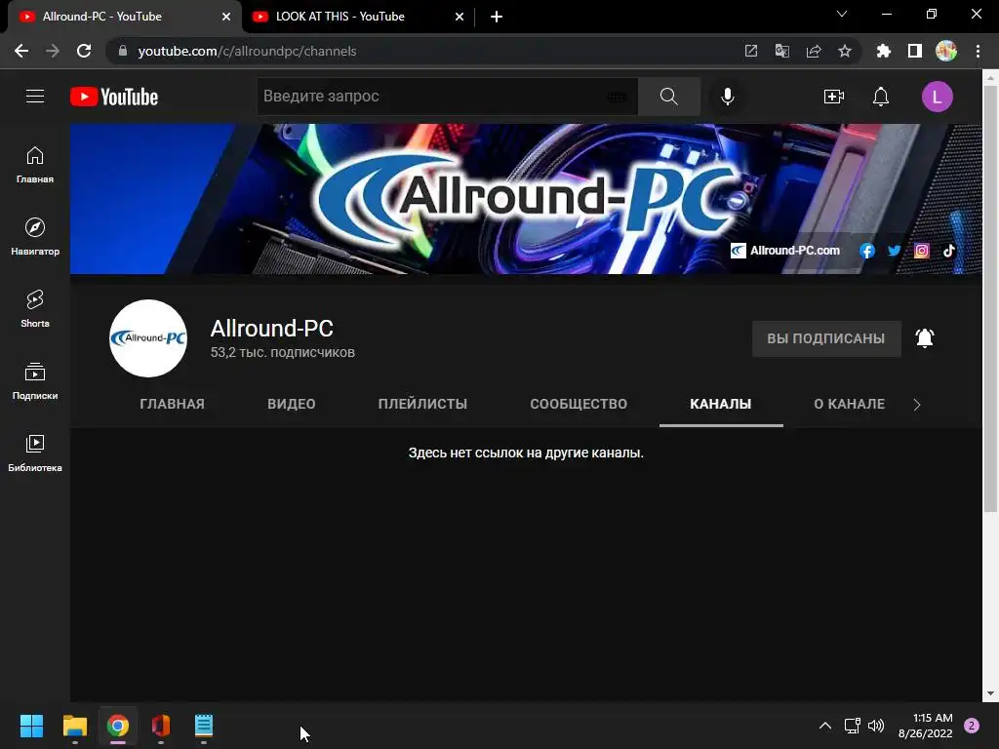Click the ВЫ ПОДПИСАНЫ button

[826, 338]
